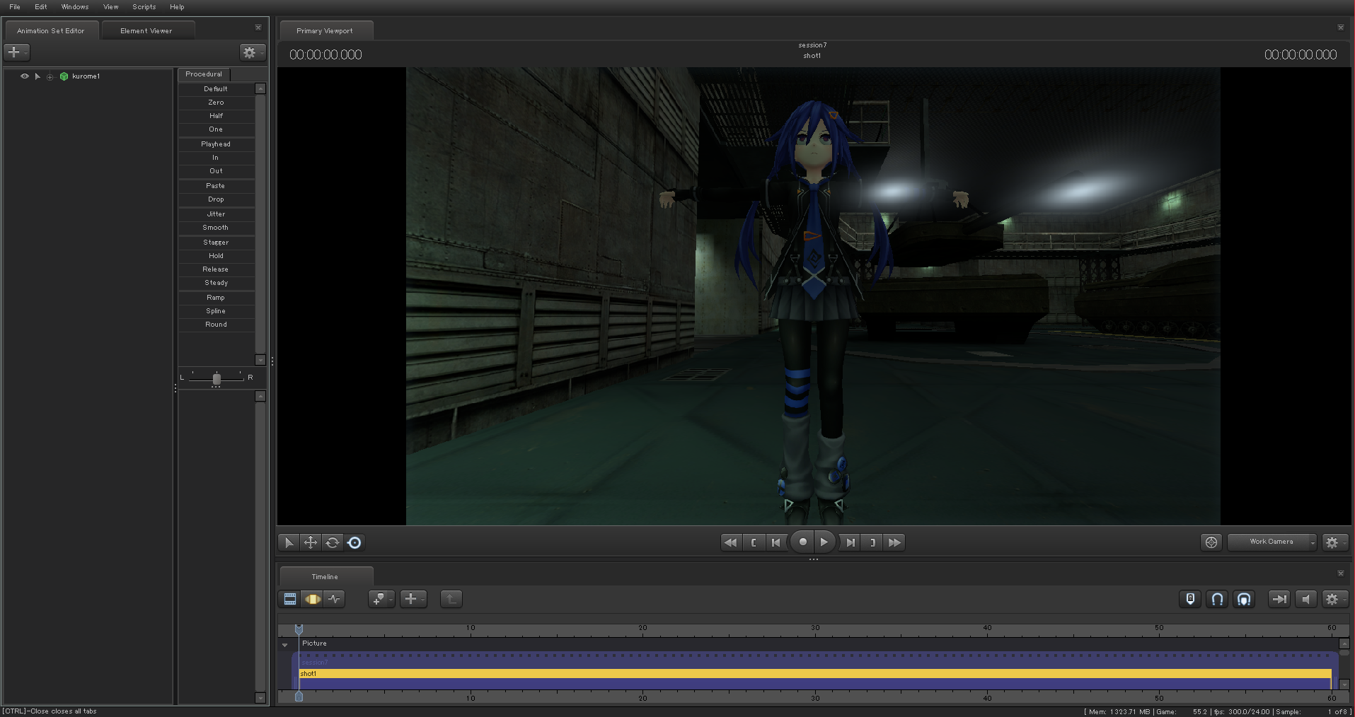
Task: Apply the Smooth procedural preset
Action: click(x=216, y=228)
